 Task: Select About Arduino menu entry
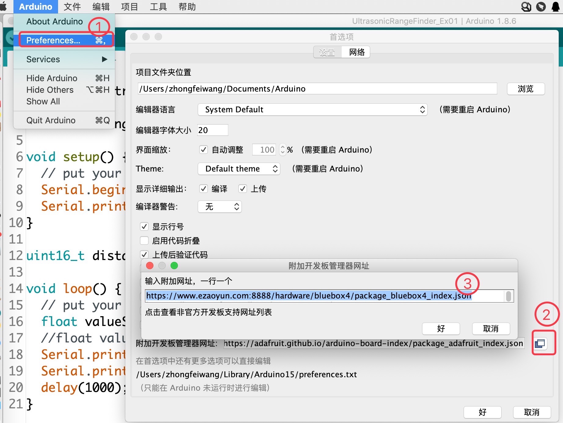pyautogui.click(x=64, y=21)
